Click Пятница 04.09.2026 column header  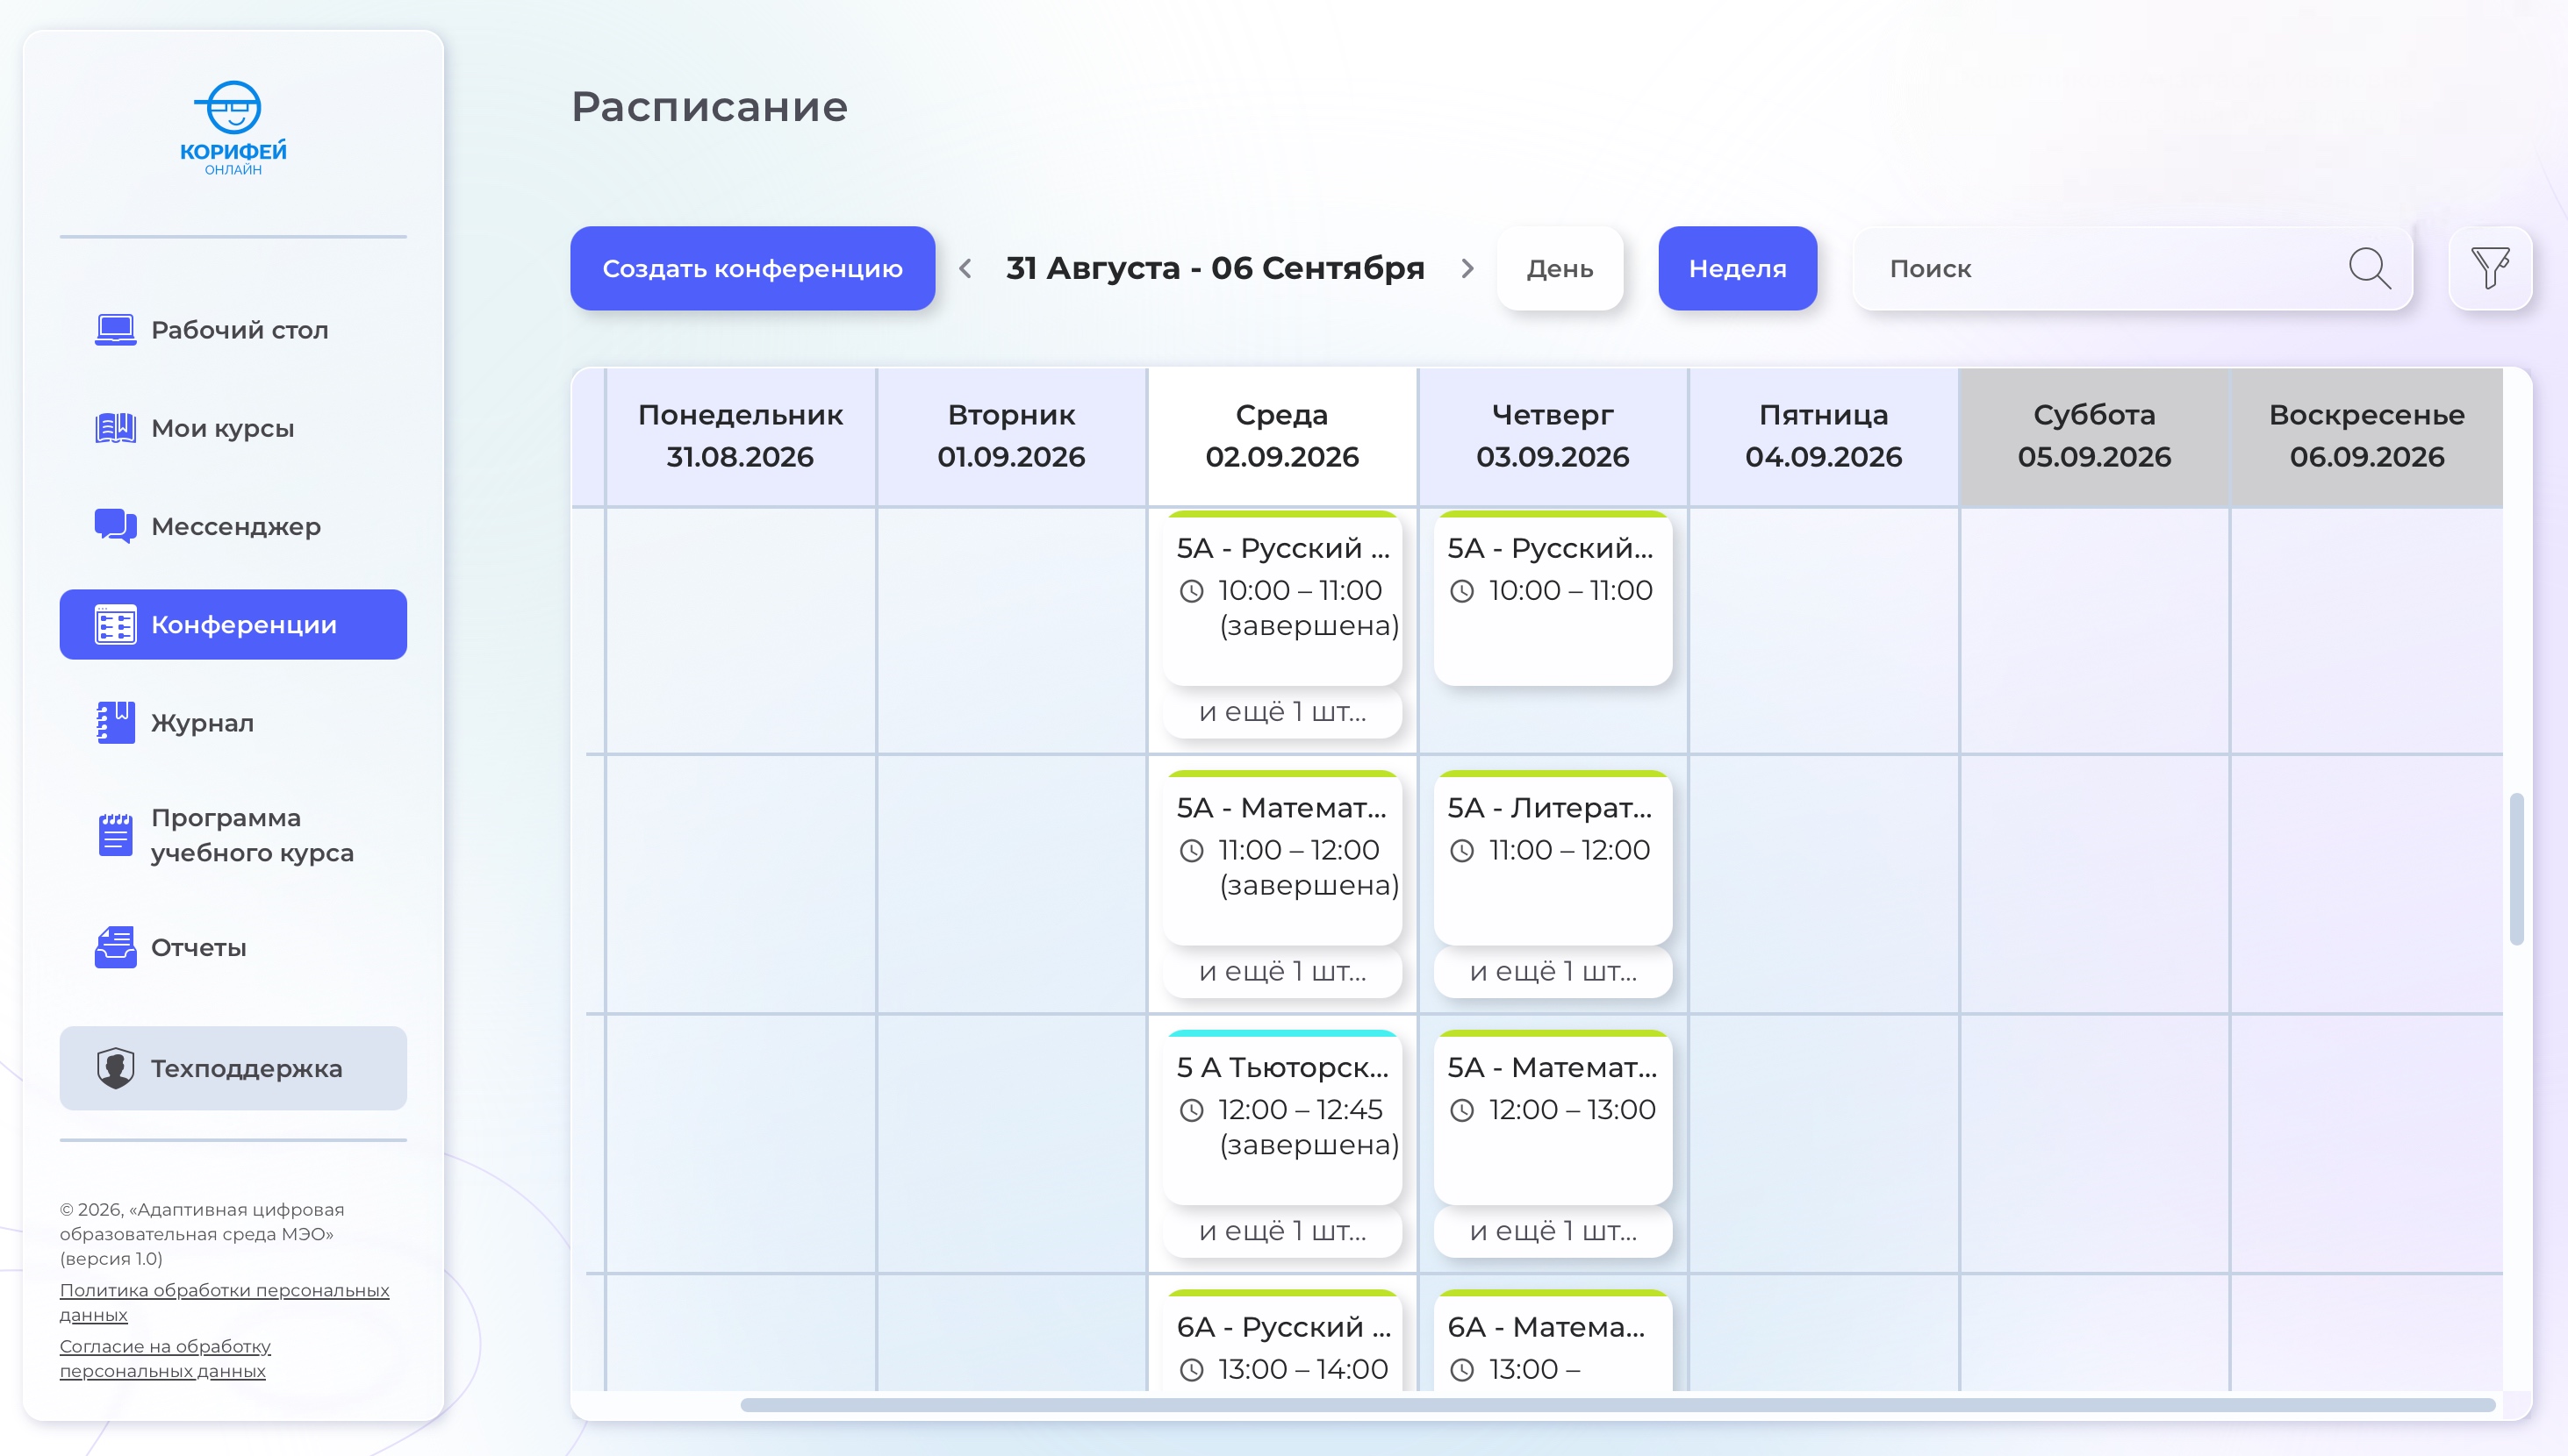1824,436
